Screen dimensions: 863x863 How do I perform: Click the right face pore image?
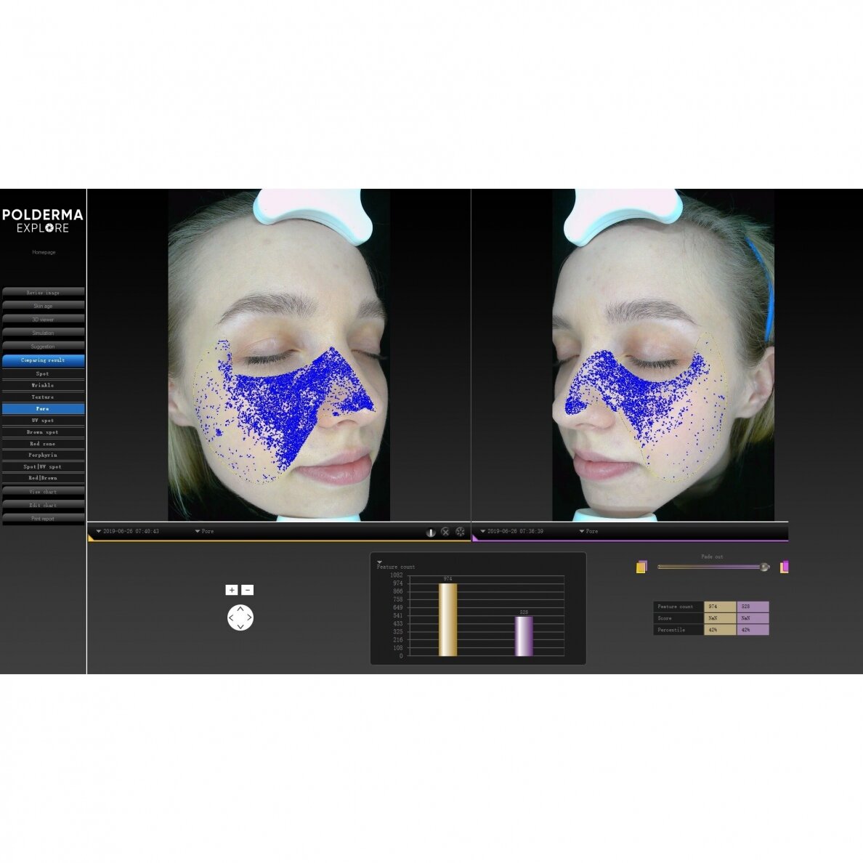click(663, 355)
